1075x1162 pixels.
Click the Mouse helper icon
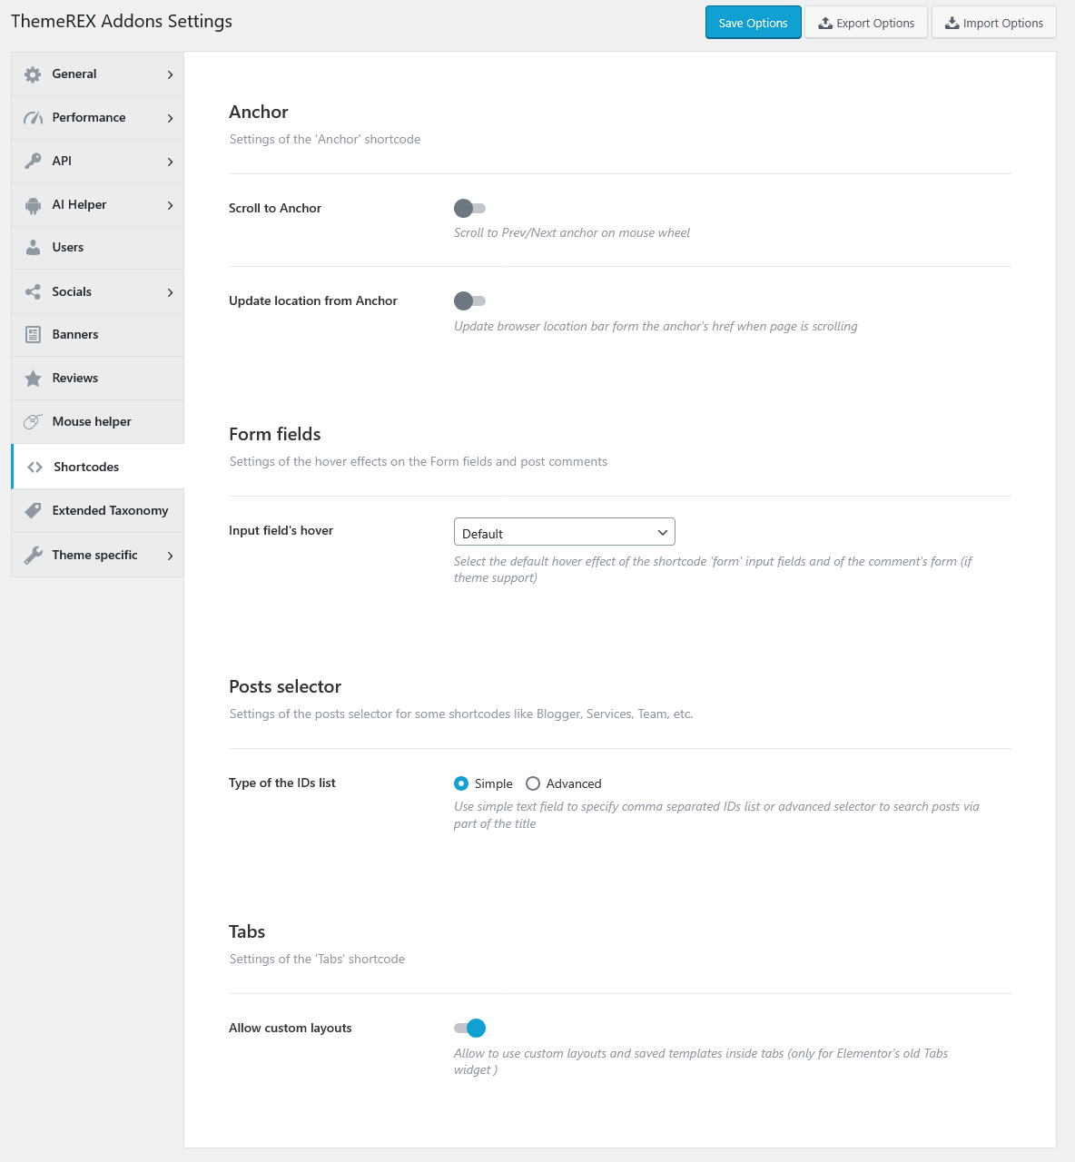[33, 421]
